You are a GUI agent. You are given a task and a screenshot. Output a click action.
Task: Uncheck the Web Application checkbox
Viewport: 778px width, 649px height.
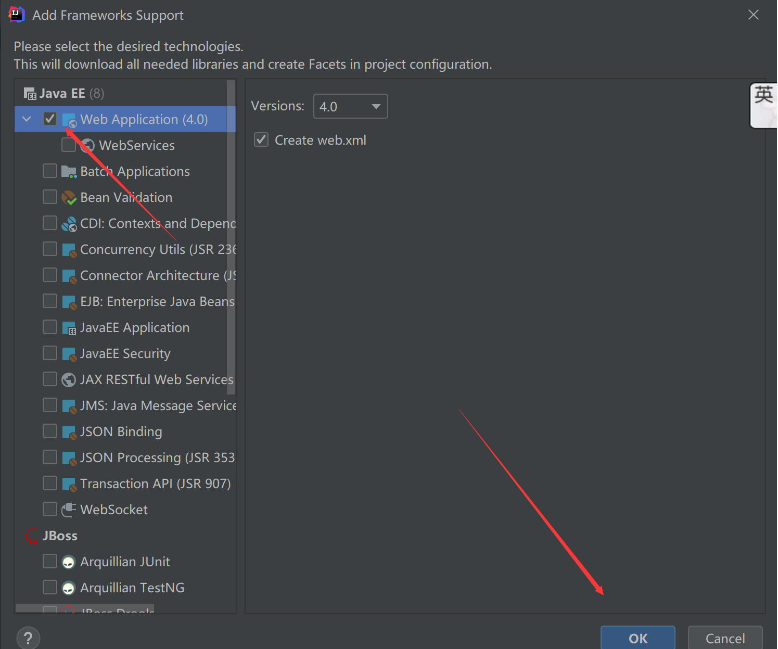[50, 119]
